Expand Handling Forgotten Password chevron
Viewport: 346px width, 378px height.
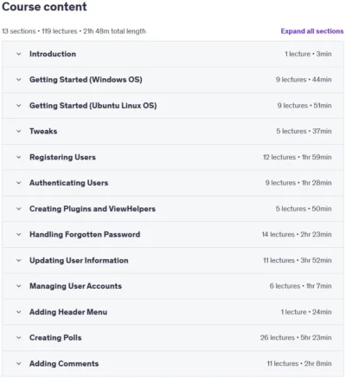pos(19,234)
